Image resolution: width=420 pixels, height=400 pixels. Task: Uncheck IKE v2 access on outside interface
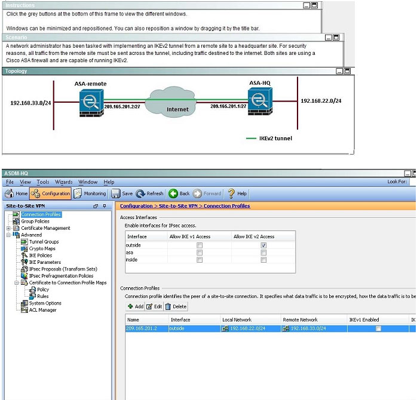tap(263, 245)
